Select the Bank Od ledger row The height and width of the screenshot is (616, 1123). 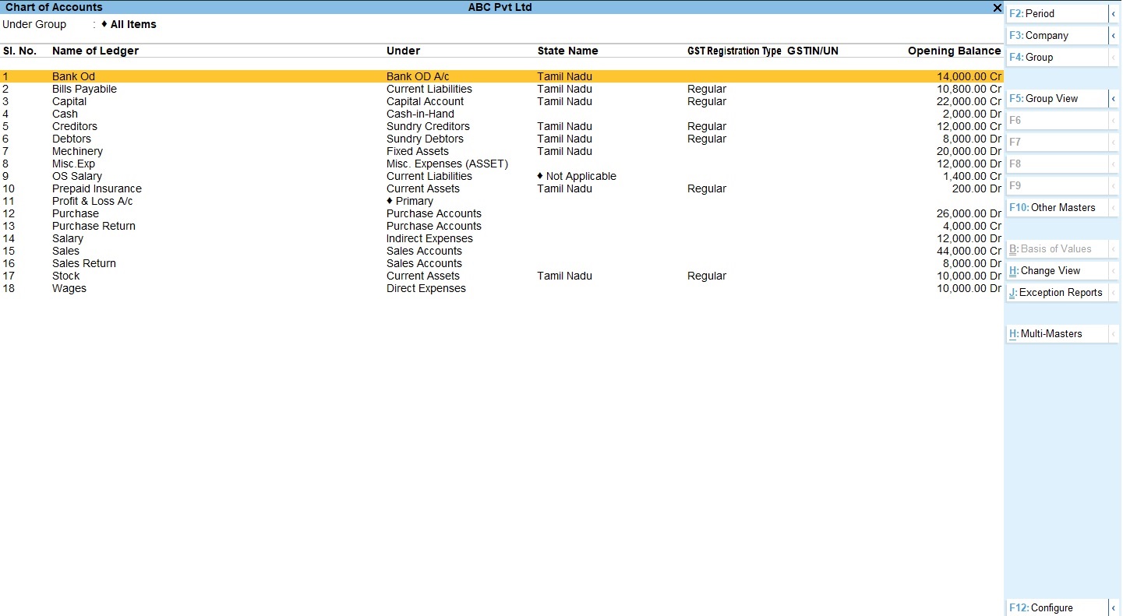(x=73, y=76)
